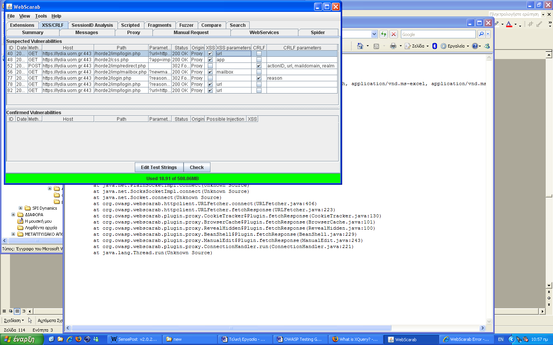Click the IE Tools gear icon (Εργαλεία)
Image resolution: width=553 pixels, height=345 pixels.
[444, 46]
